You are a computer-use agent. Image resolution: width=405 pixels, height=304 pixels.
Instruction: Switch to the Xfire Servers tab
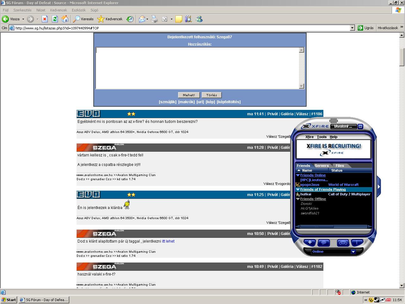point(321,166)
